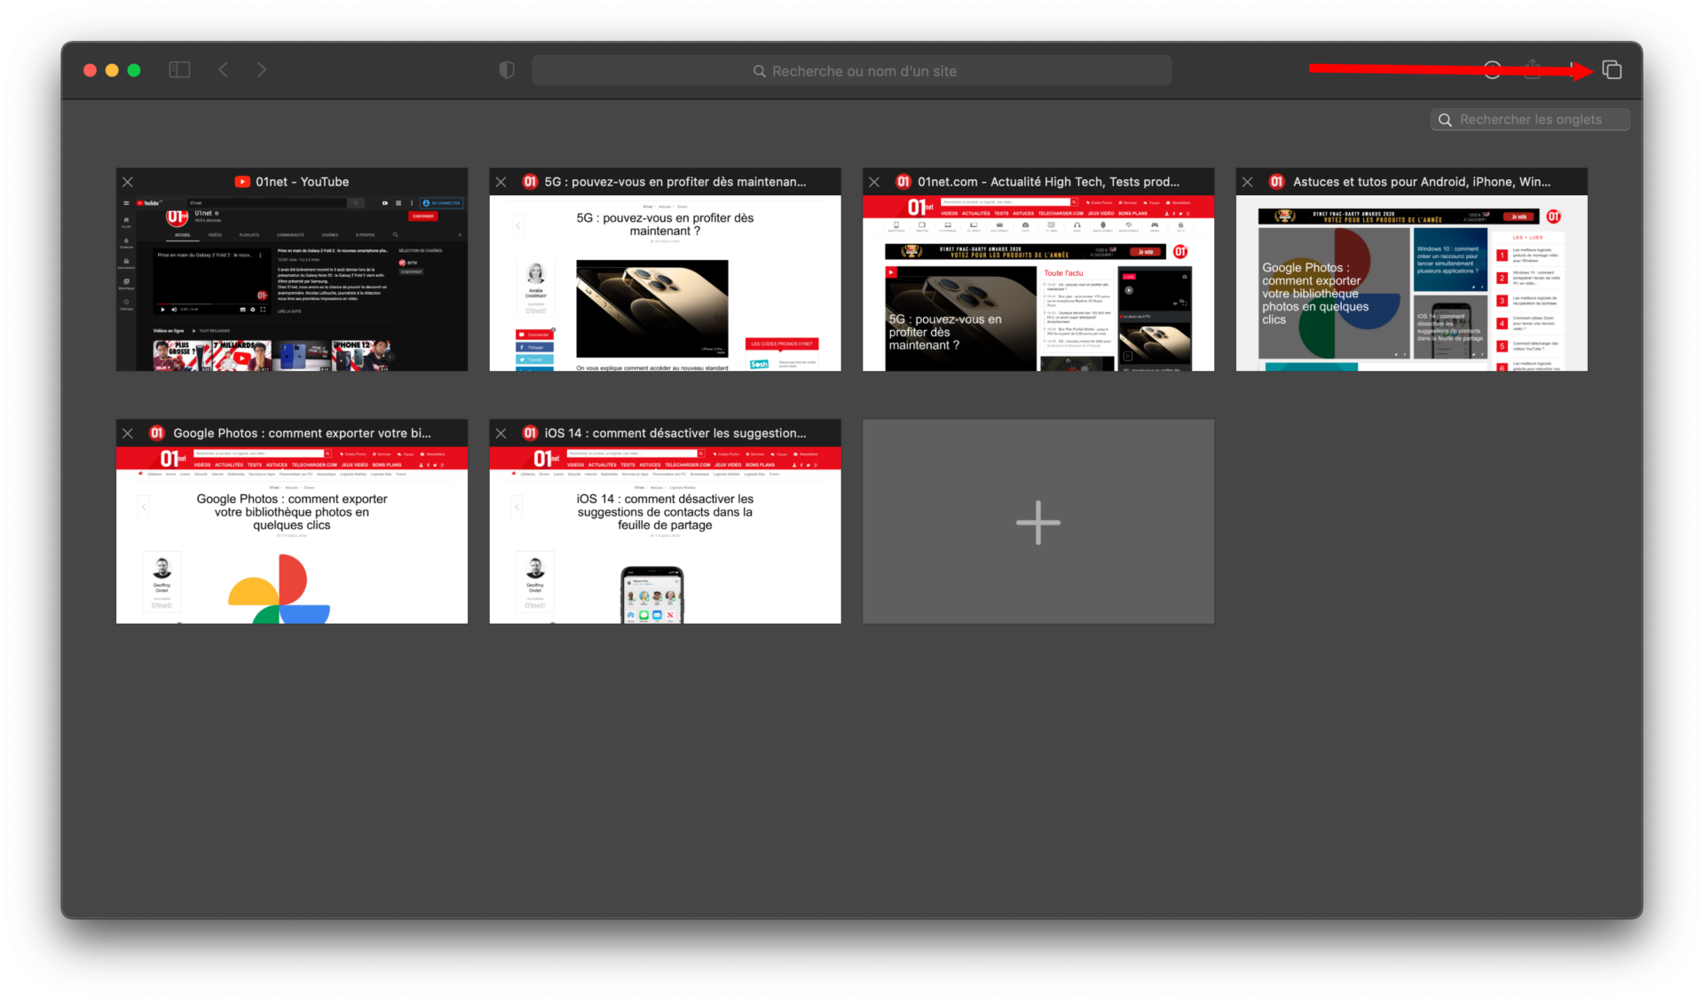This screenshot has width=1704, height=1000.
Task: Close the 01net.com - Actualité High Tech tab
Action: [x=874, y=182]
